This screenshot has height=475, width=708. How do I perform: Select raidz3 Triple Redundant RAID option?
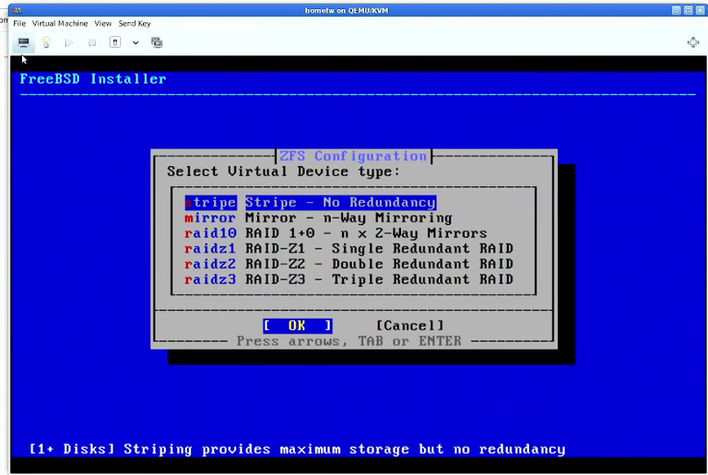pos(348,279)
